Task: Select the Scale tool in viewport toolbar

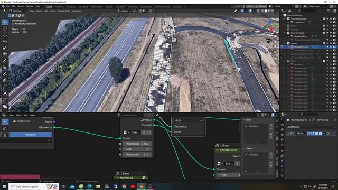Action: [x=5, y=48]
